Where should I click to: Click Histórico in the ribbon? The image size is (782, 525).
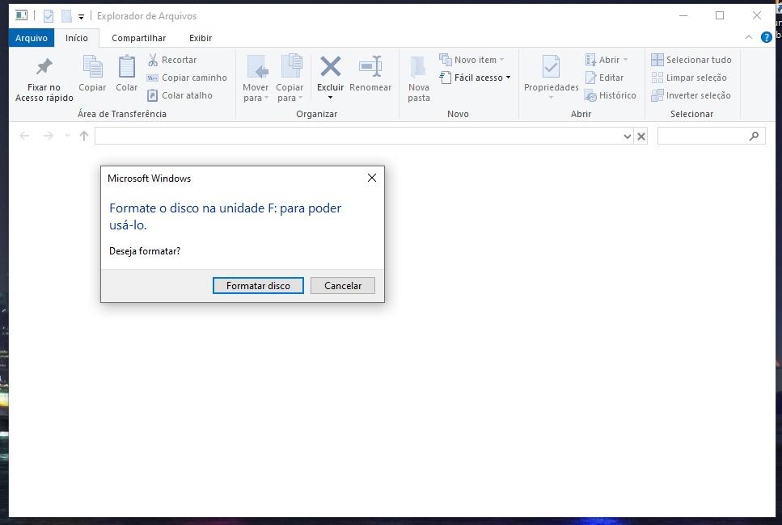611,95
